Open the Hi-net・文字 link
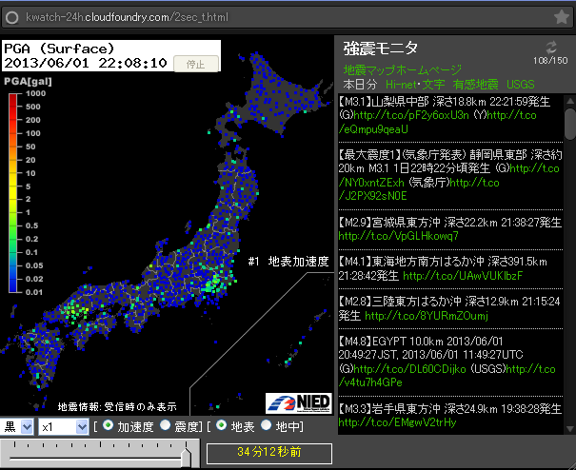The width and height of the screenshot is (576, 470). pos(415,85)
